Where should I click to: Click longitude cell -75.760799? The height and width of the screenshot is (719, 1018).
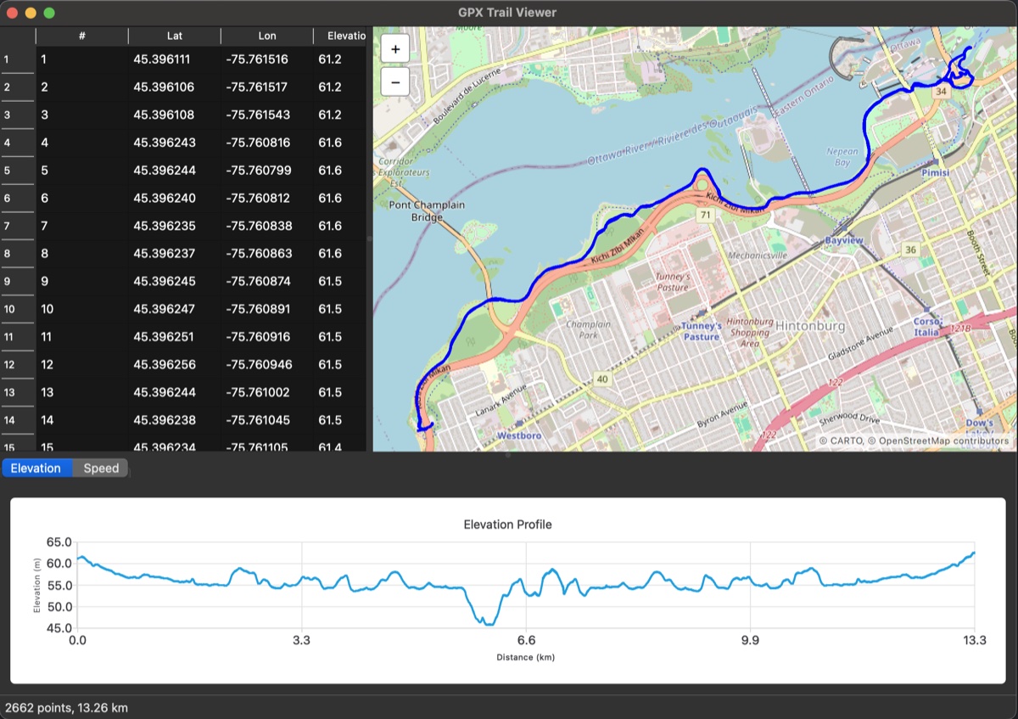(267, 171)
